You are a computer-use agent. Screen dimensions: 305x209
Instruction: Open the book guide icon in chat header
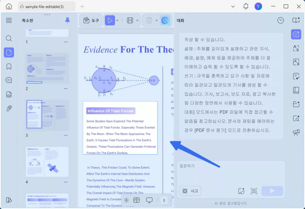point(296,20)
